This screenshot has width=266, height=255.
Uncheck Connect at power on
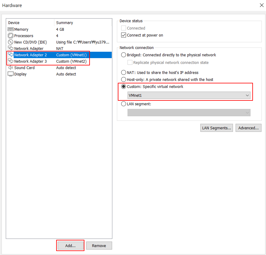point(124,35)
